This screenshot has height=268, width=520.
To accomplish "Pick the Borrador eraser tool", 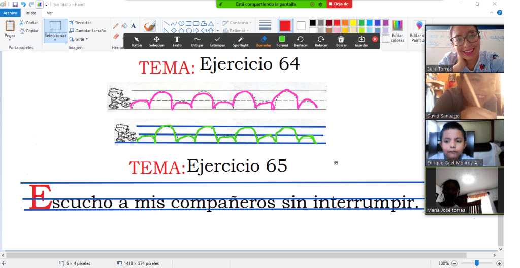I will [263, 41].
